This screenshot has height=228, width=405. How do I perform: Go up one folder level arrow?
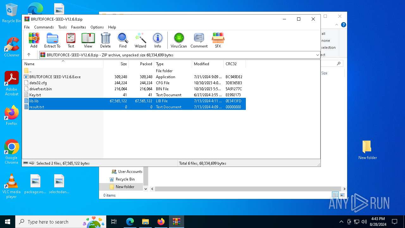(29, 55)
